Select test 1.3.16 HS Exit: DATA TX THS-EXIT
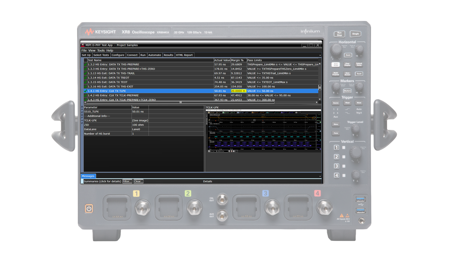 (201, 87)
